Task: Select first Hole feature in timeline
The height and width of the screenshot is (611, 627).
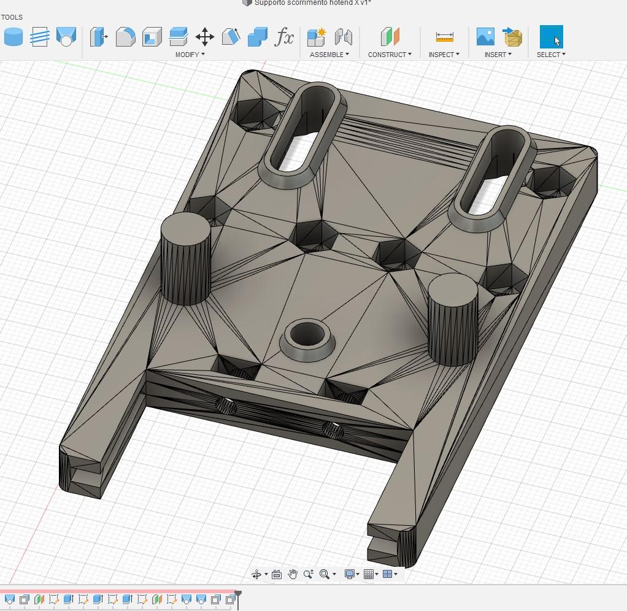Action: coord(10,599)
